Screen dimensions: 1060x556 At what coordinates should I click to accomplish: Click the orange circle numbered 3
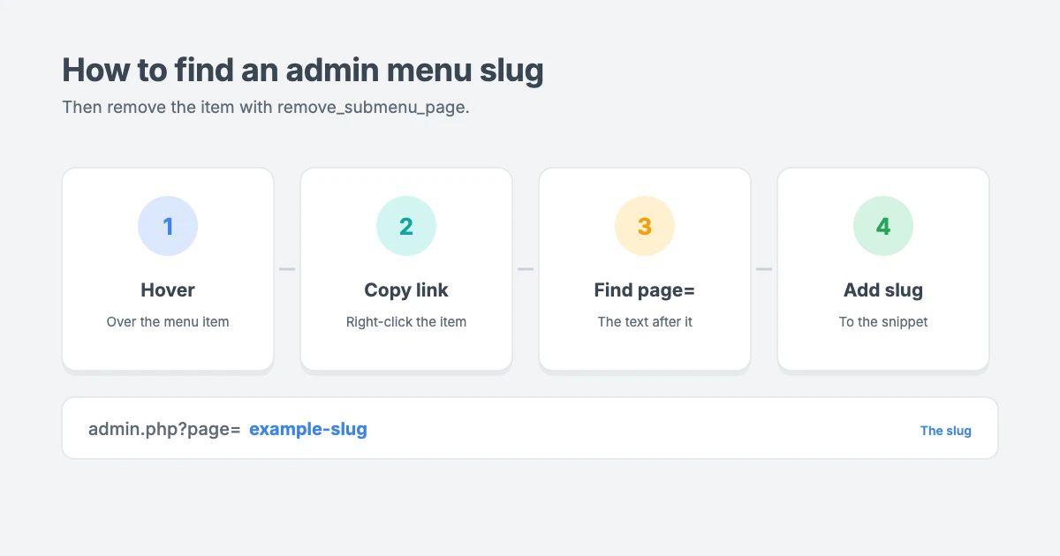645,226
